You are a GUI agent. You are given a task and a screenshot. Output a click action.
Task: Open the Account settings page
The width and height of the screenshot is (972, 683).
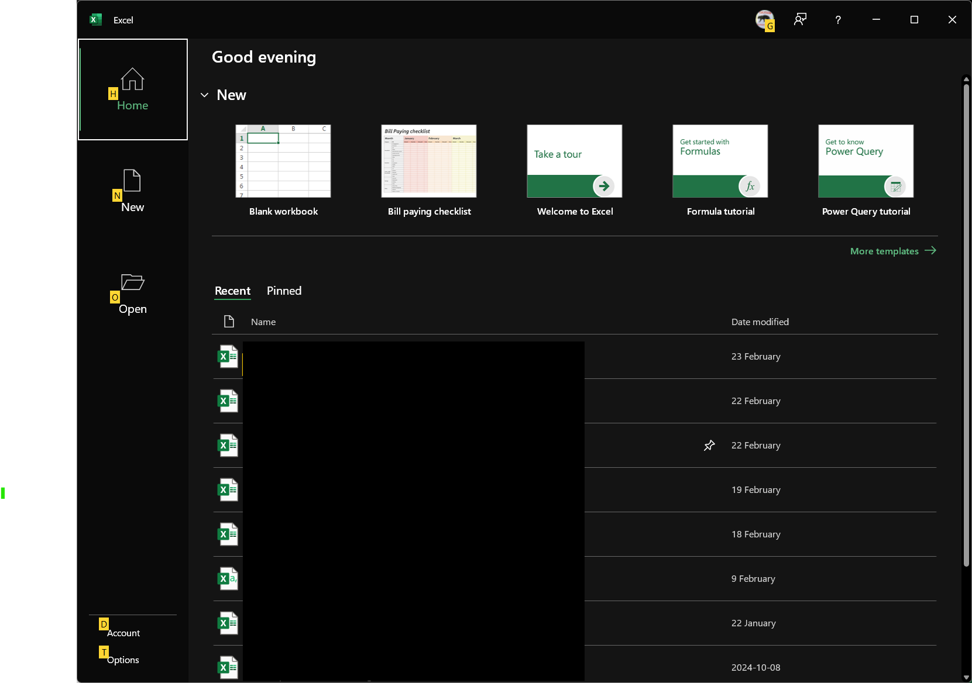point(123,633)
